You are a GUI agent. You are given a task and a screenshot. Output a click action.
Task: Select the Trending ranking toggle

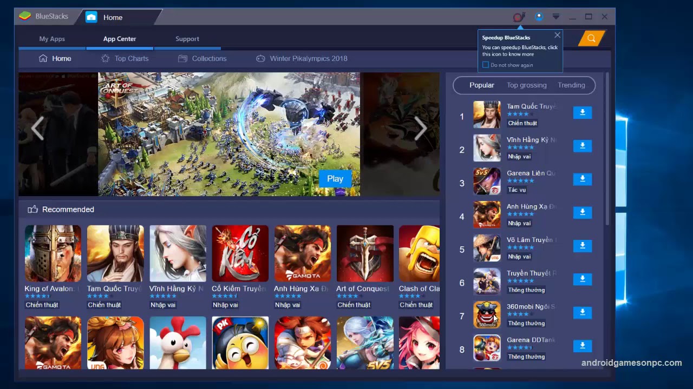pos(571,85)
